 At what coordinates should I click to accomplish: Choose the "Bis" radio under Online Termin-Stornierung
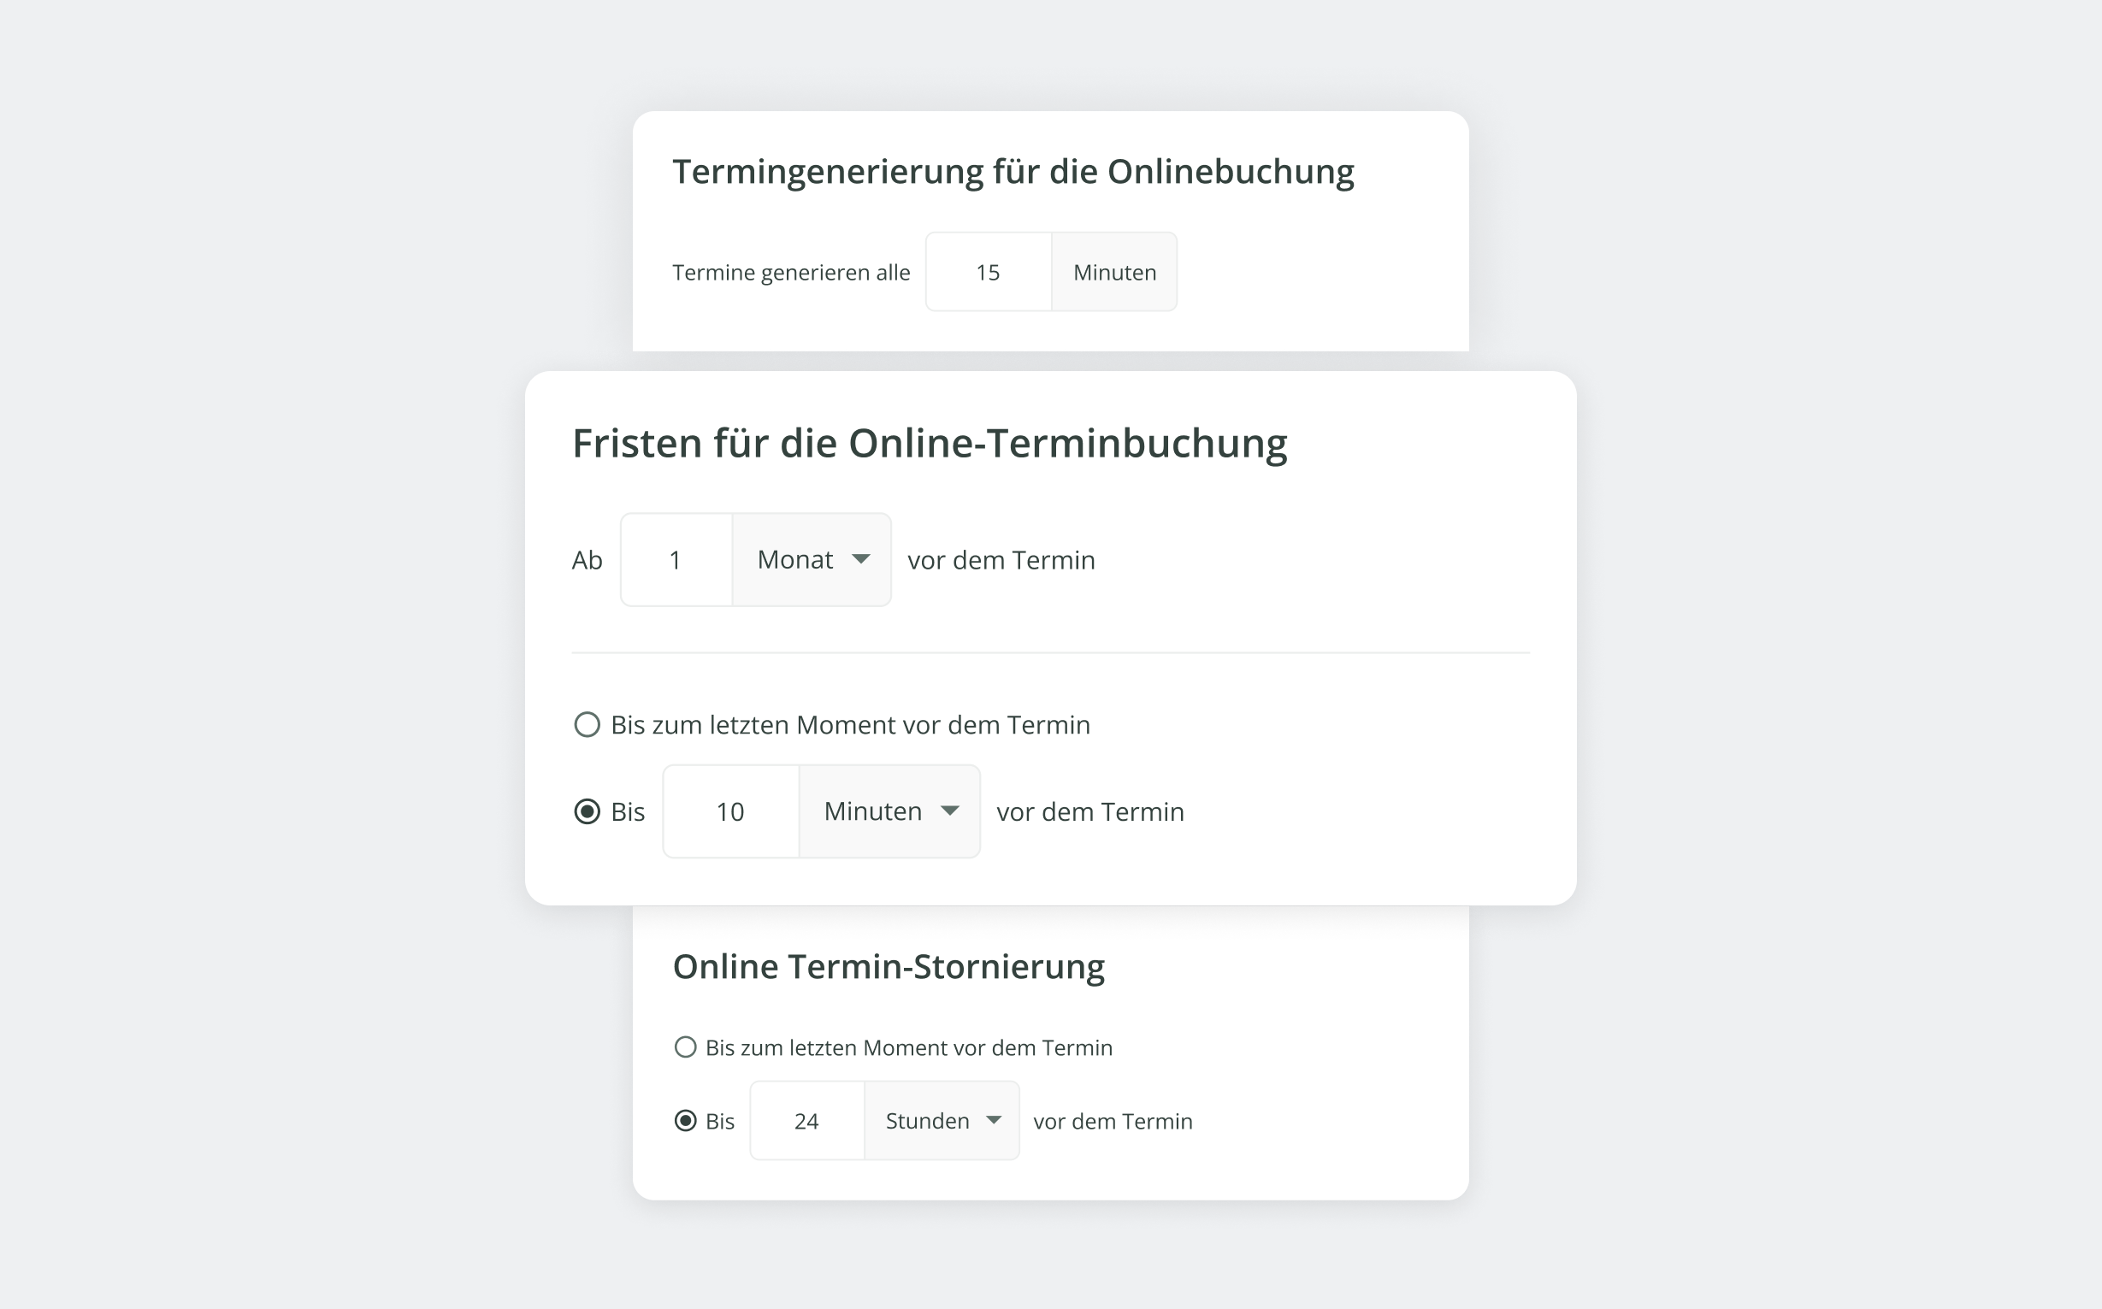pyautogui.click(x=686, y=1121)
